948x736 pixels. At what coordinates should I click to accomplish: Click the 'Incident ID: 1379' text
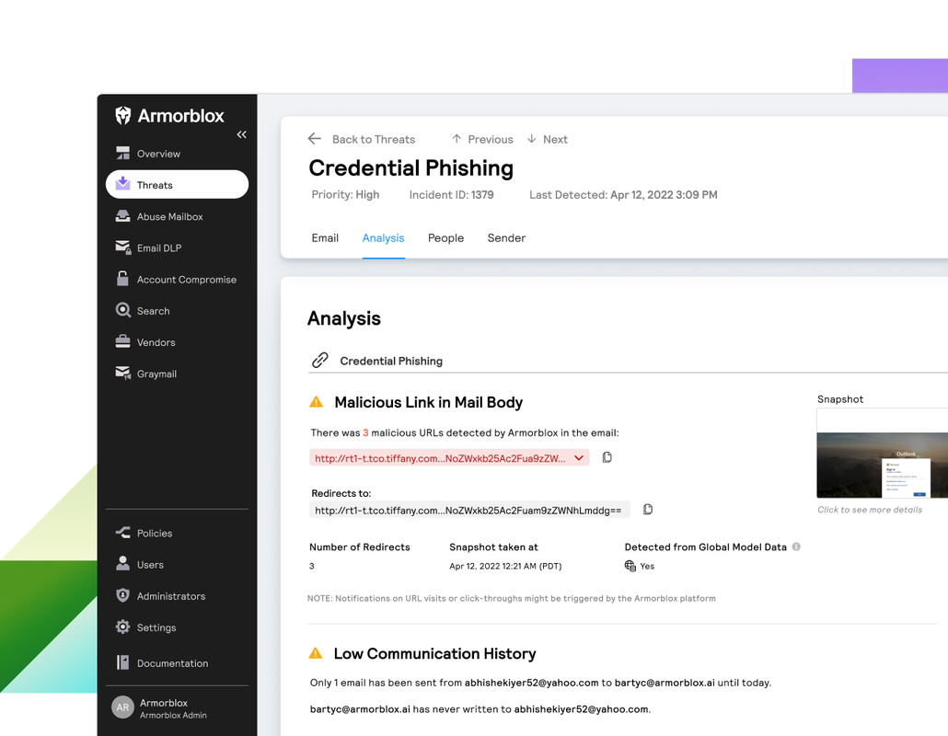coord(451,194)
